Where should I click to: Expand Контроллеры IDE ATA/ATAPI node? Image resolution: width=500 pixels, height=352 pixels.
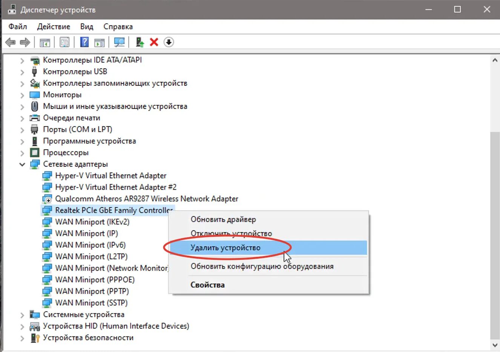(22, 60)
